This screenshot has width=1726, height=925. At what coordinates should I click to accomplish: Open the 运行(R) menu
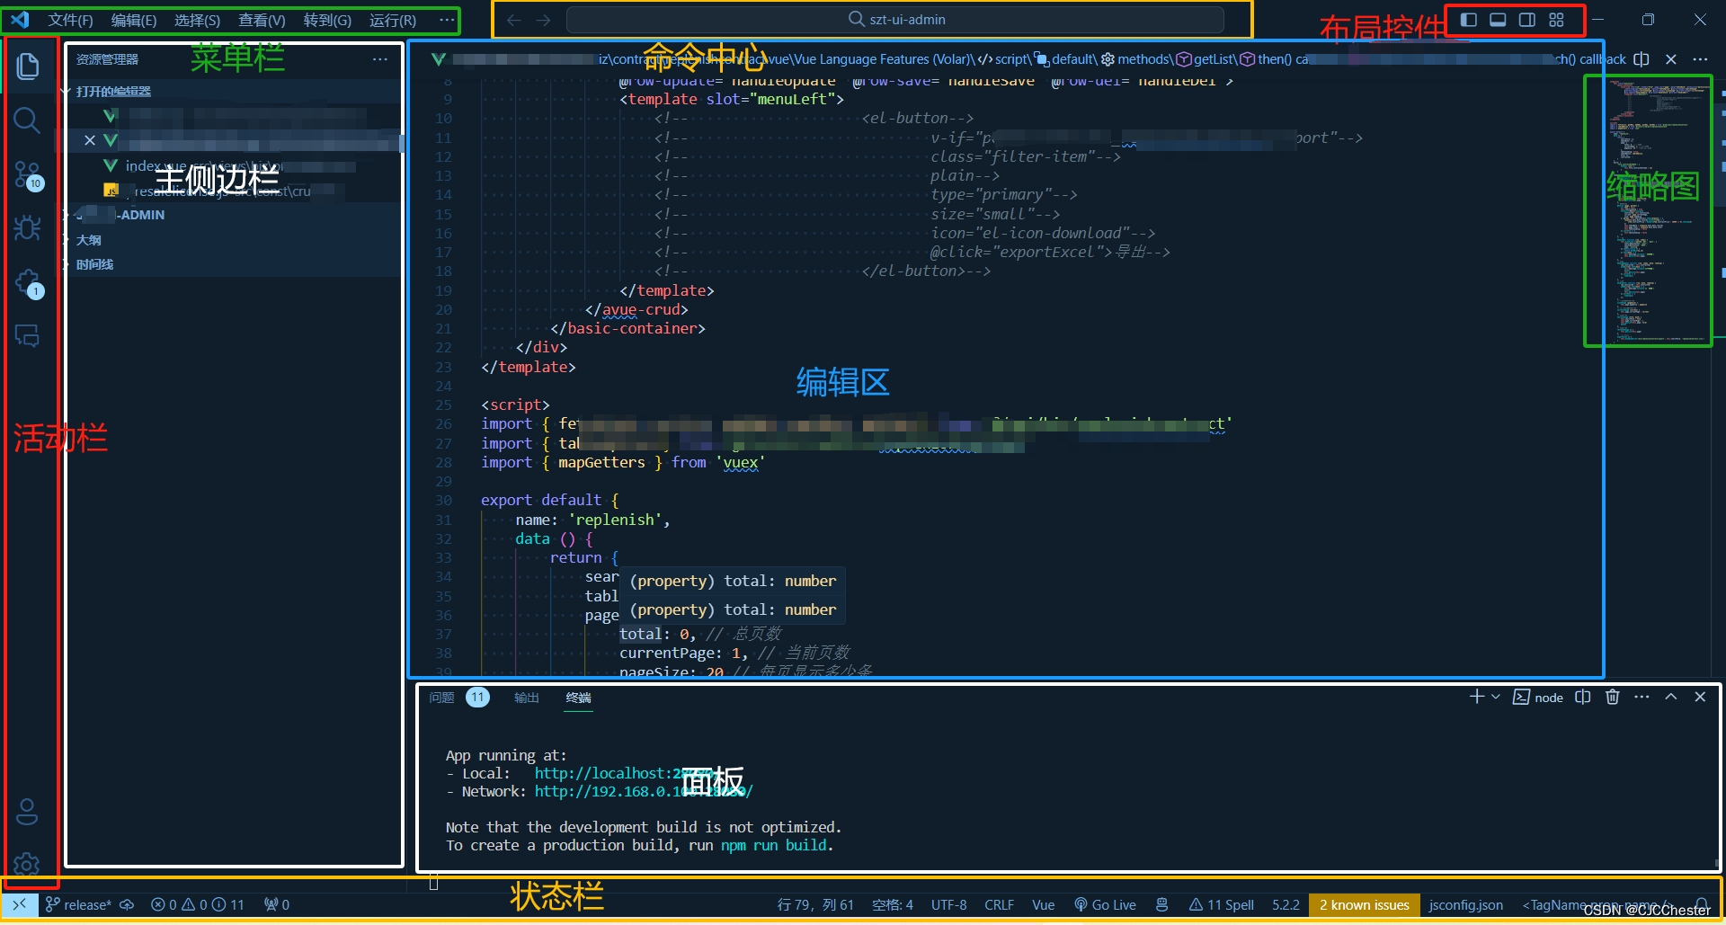coord(393,20)
